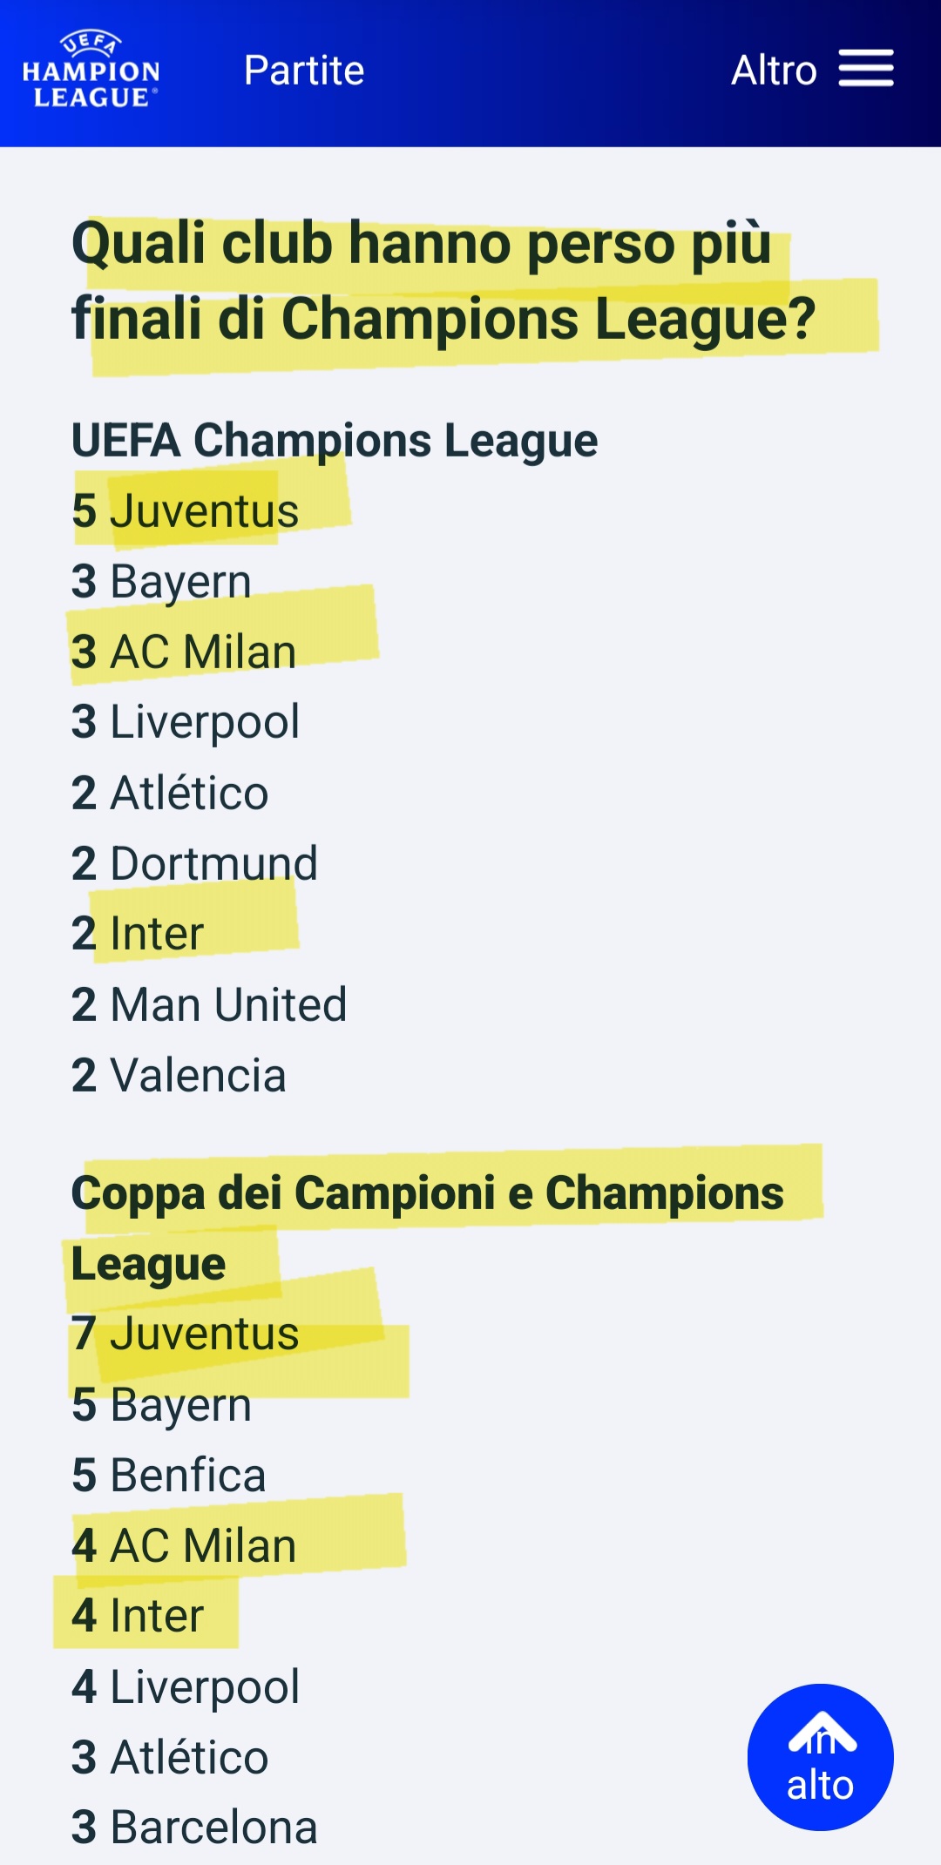Tap the "5 Juventus" list entry
Screen dimensions: 941x1865
pyautogui.click(x=186, y=510)
